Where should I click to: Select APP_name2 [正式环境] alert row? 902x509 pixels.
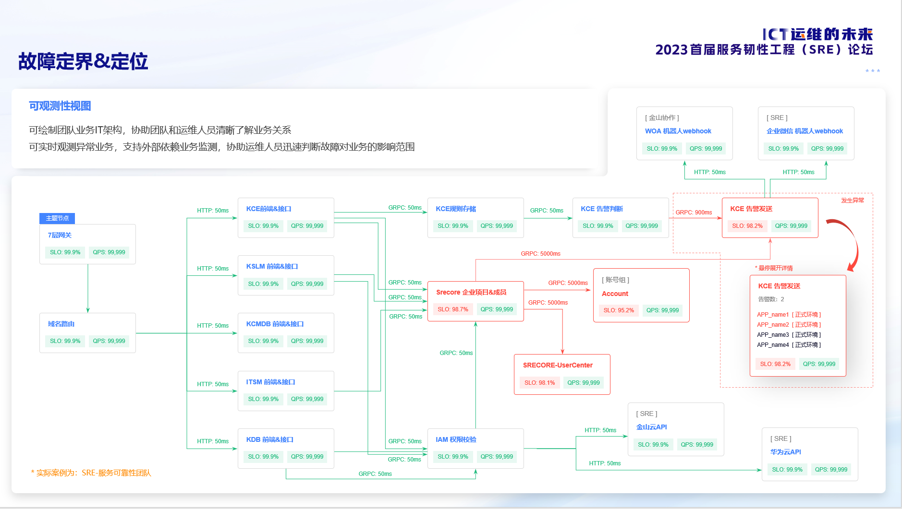point(789,325)
